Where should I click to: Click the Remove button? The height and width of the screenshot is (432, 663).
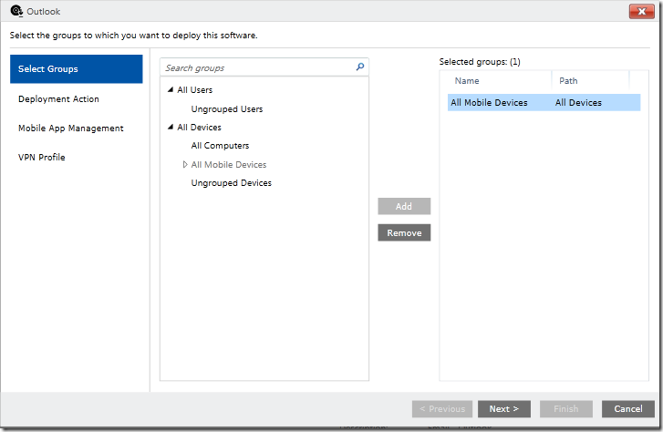pos(404,232)
